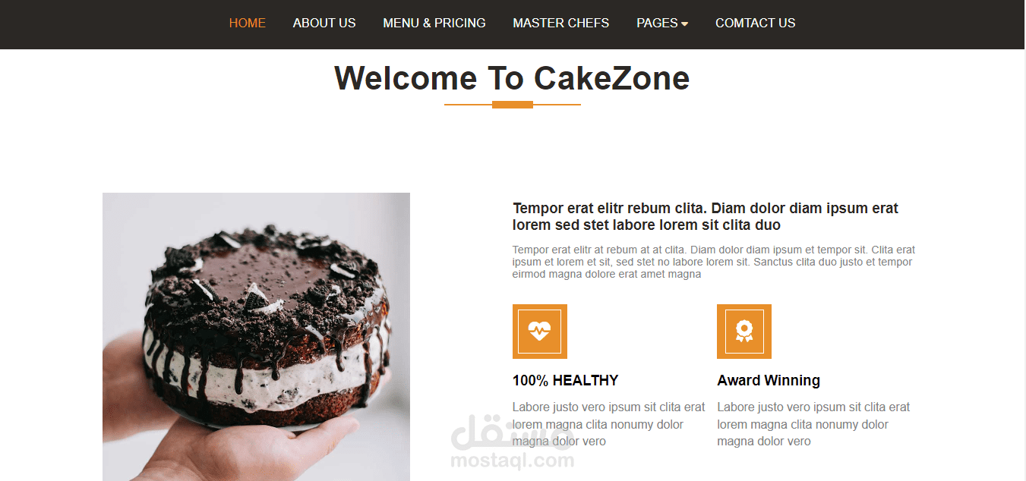Expand the PAGES dropdown menu
The width and height of the screenshot is (1026, 481).
tap(662, 23)
